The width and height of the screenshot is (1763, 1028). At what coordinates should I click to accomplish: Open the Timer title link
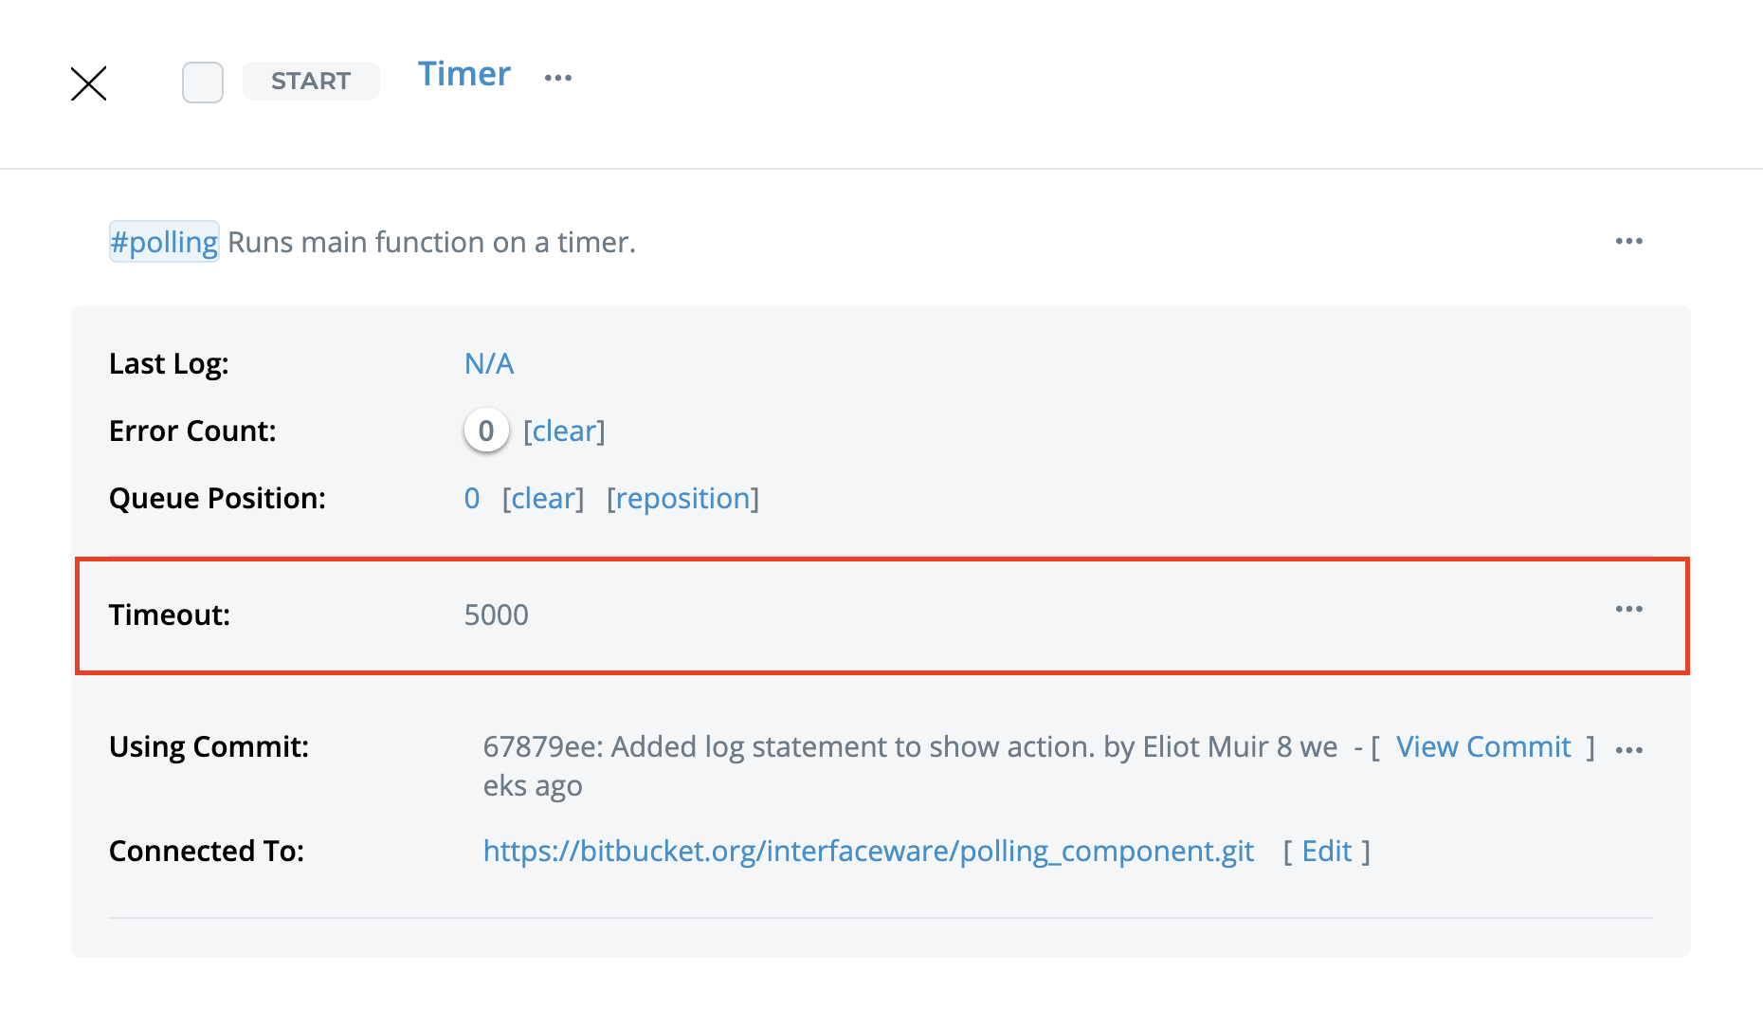(x=463, y=74)
